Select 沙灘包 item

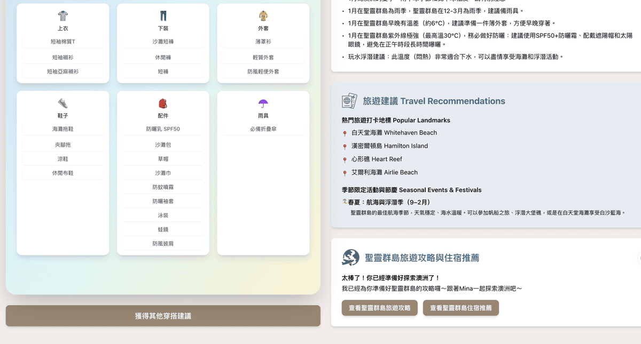pos(163,145)
